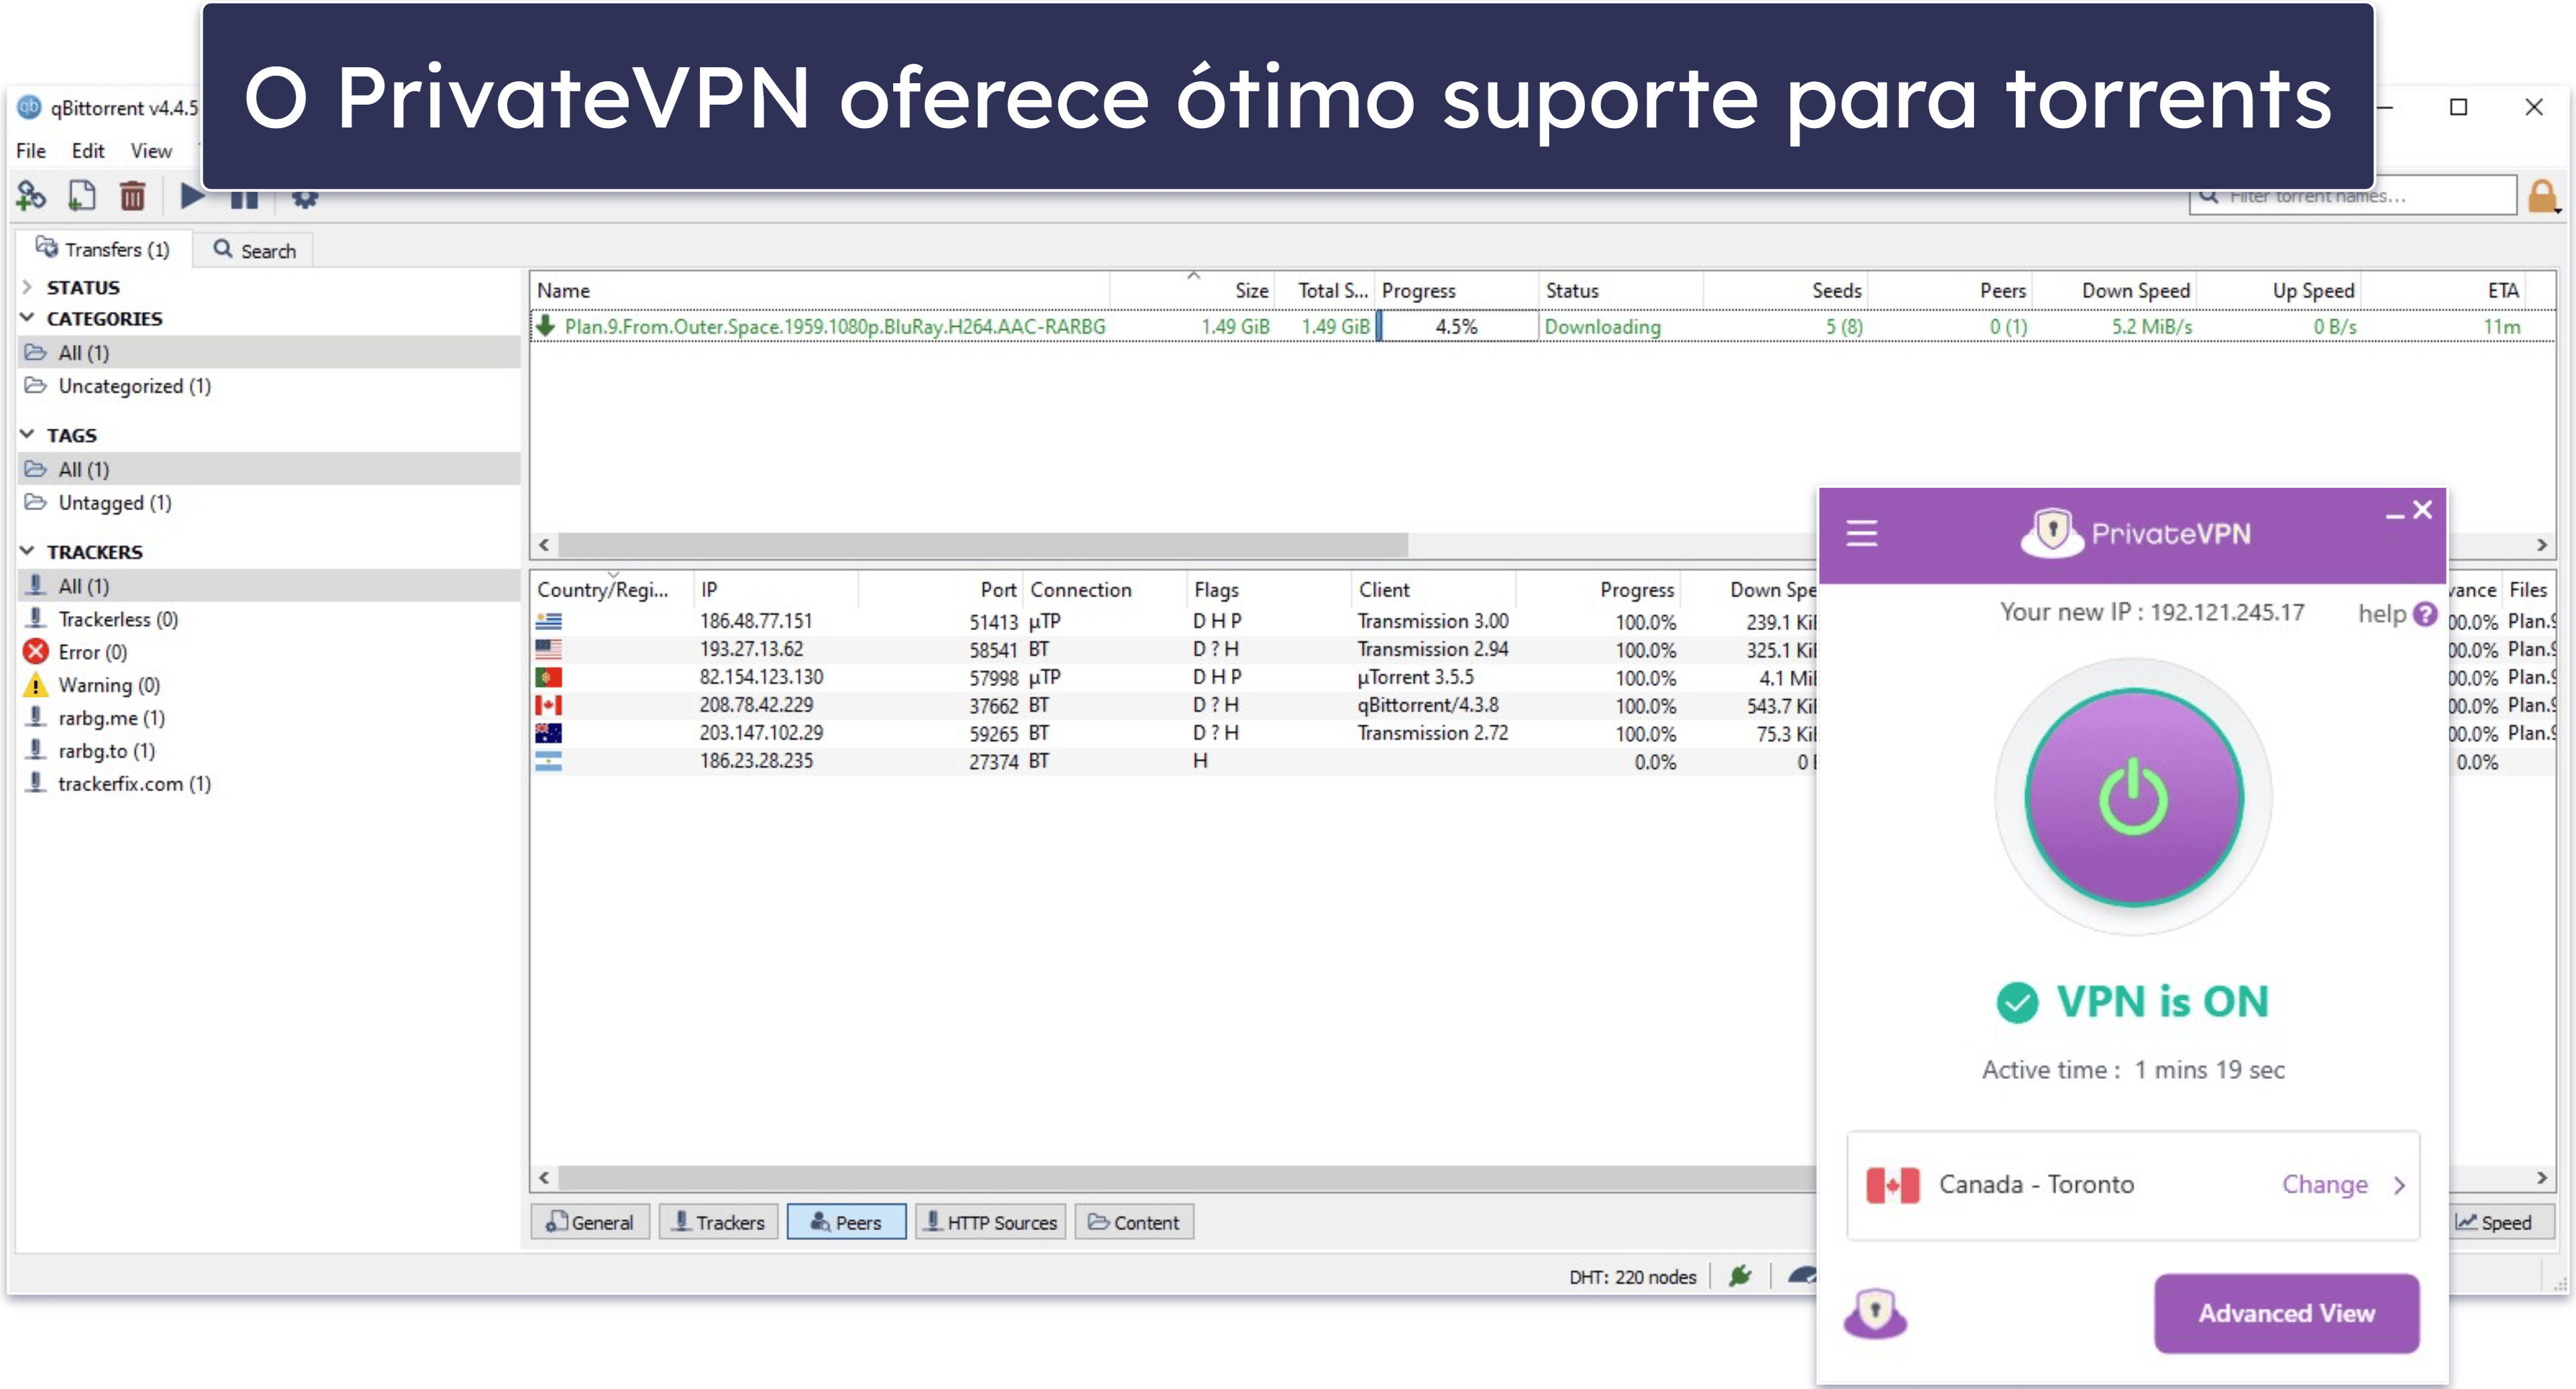
Task: Collapse the TRACKERS section
Action: click(27, 551)
